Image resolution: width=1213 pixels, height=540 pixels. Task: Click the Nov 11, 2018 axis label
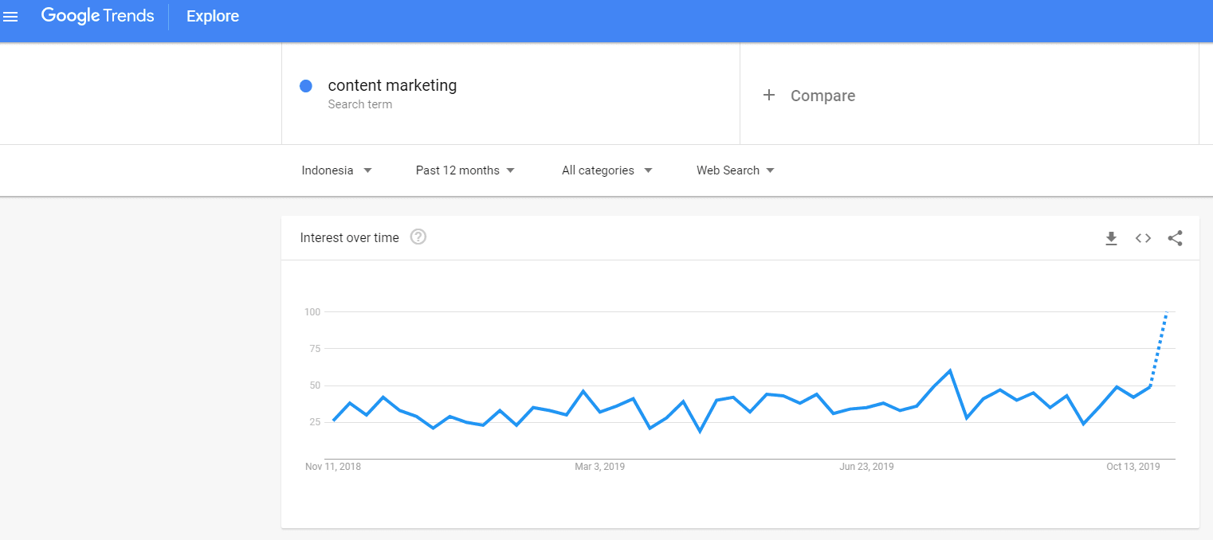(333, 467)
